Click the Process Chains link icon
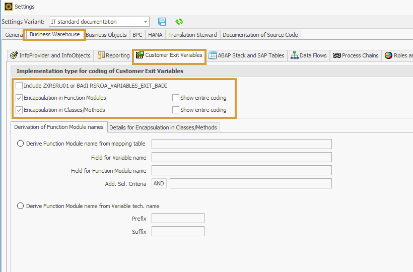 337,55
